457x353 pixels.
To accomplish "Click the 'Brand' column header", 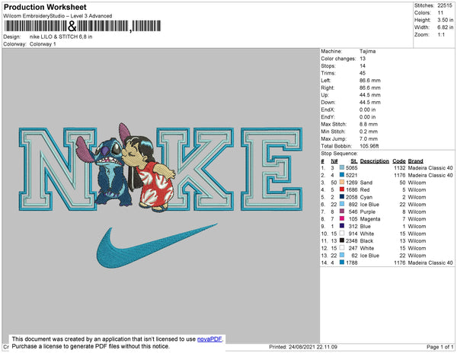I will (x=415, y=161).
